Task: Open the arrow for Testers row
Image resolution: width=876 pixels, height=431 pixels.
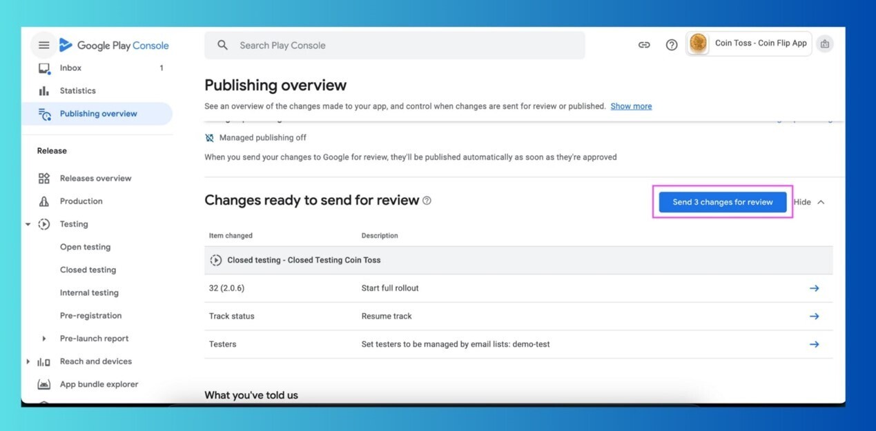Action: coord(815,344)
